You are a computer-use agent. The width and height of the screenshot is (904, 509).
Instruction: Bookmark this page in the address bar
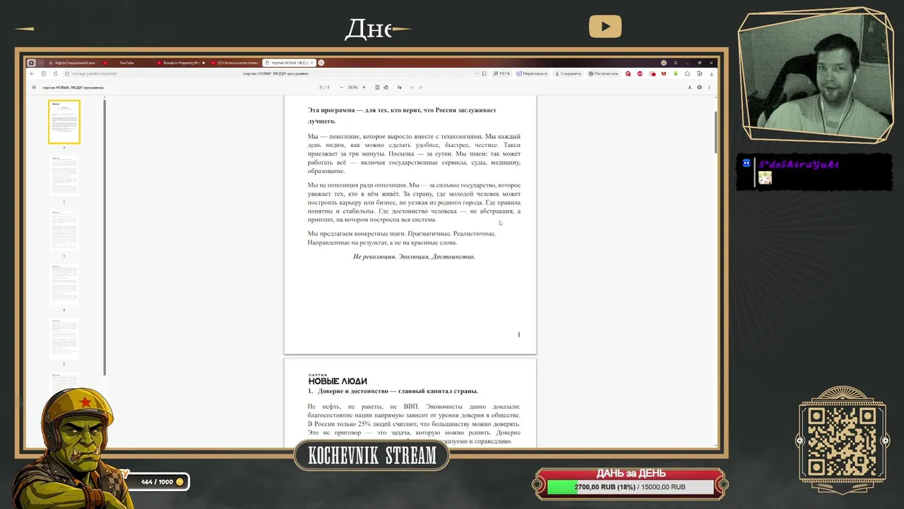click(484, 74)
